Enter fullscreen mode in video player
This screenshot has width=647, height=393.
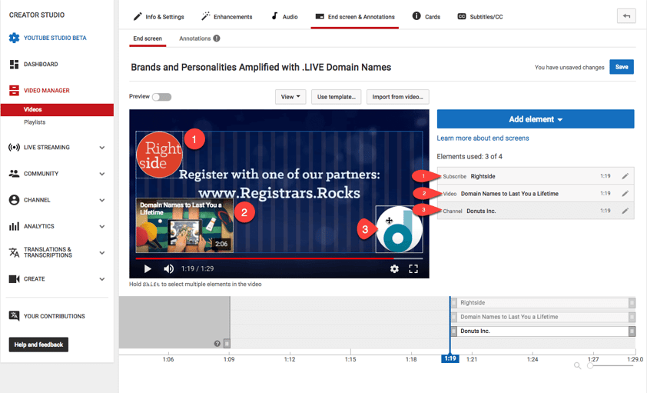pyautogui.click(x=413, y=269)
